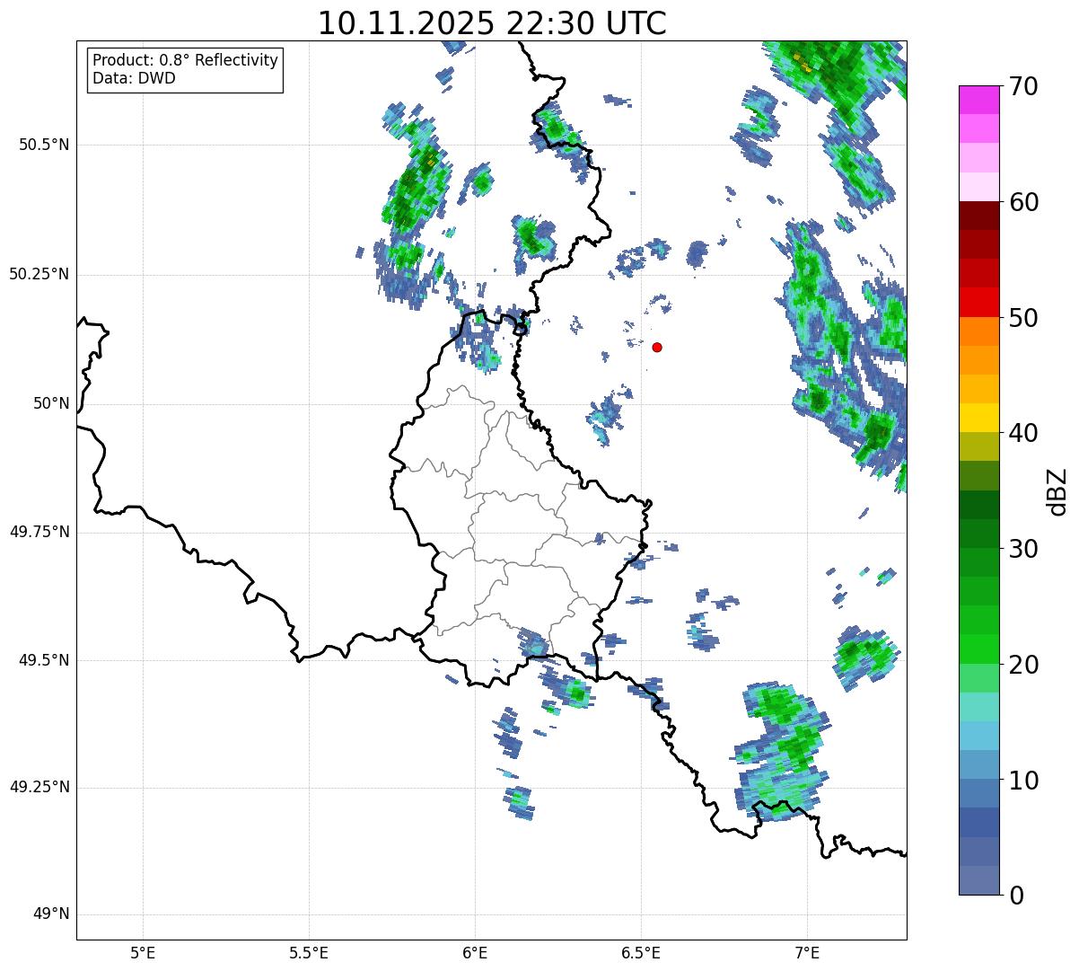1079x971 pixels.
Task: Click the colorbar value '50'
Action: coord(1023,318)
